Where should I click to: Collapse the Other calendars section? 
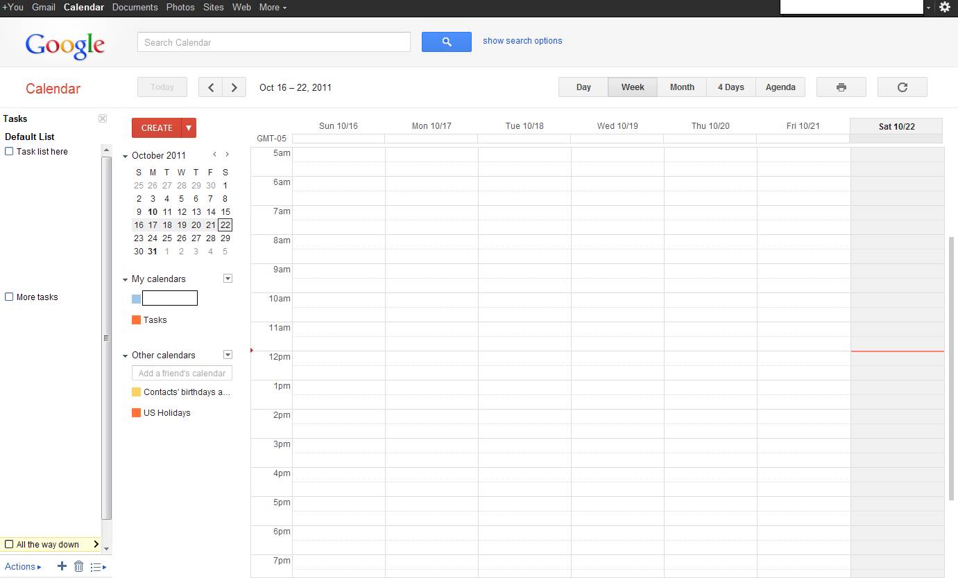[x=126, y=356]
